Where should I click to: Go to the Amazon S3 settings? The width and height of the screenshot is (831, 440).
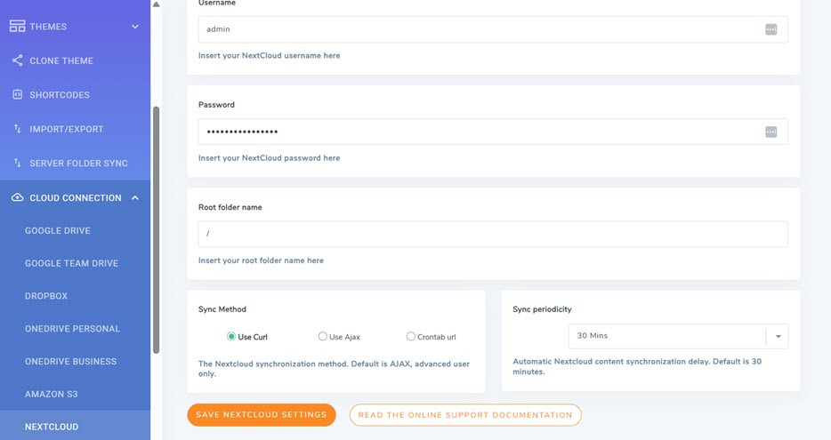53,394
